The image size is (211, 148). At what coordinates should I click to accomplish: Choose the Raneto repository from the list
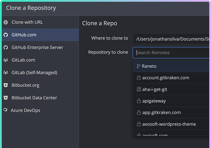click(149, 66)
